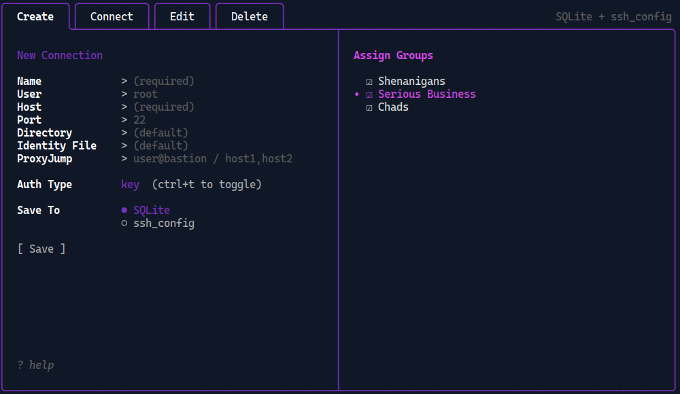Viewport: 680px width, 394px height.
Task: Toggle the Shenanigans group checkbox
Action: [369, 82]
